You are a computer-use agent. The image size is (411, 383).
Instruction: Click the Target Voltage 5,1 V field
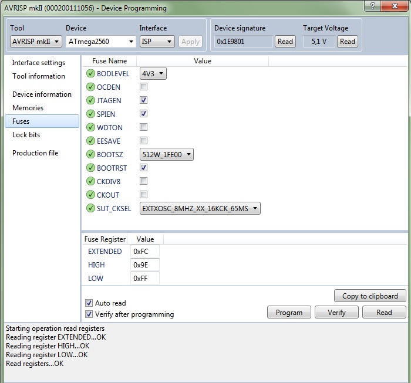tap(319, 42)
